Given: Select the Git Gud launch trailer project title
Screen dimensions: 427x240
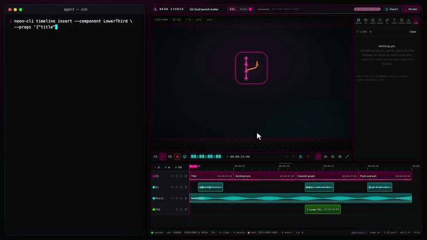Looking at the screenshot, I should pyautogui.click(x=204, y=9).
